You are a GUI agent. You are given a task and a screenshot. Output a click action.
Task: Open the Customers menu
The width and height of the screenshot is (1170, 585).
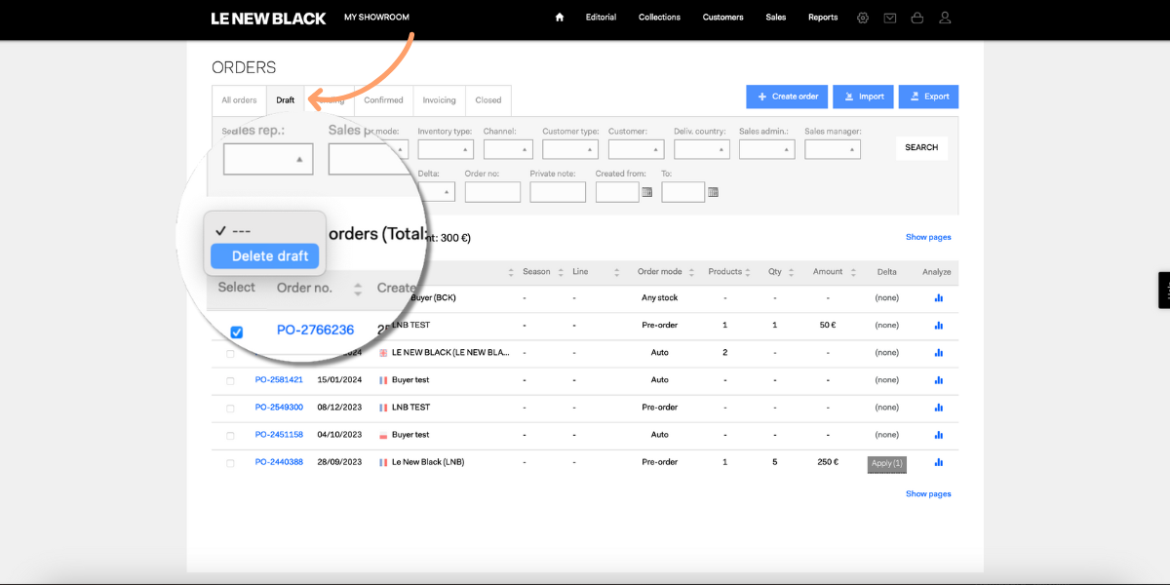[x=722, y=18]
